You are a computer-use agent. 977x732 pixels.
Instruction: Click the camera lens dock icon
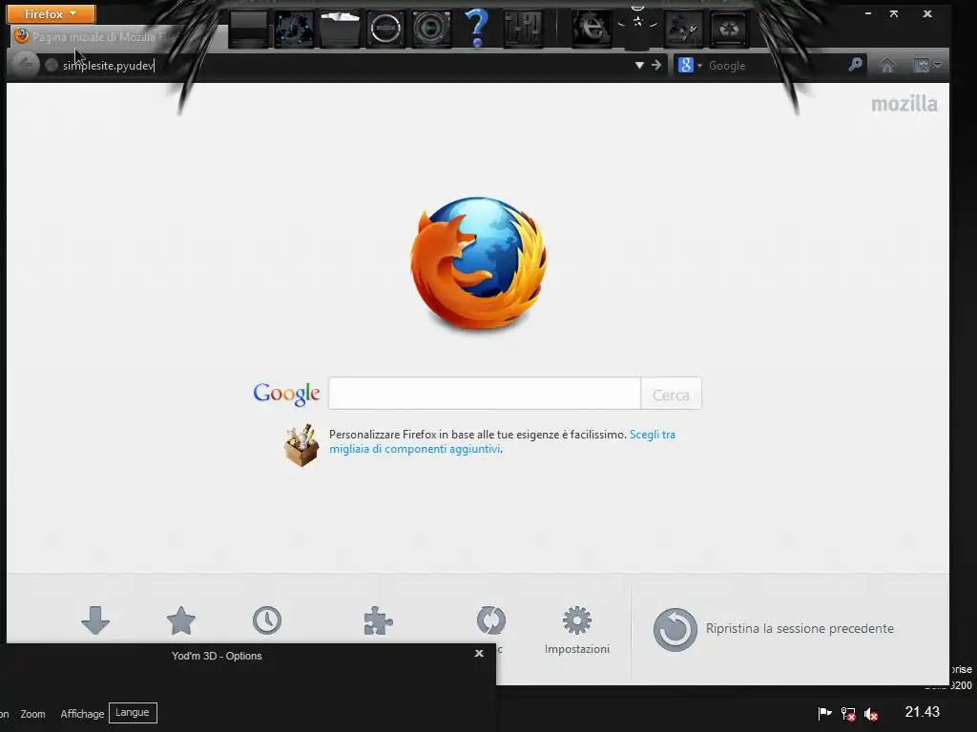click(x=431, y=29)
